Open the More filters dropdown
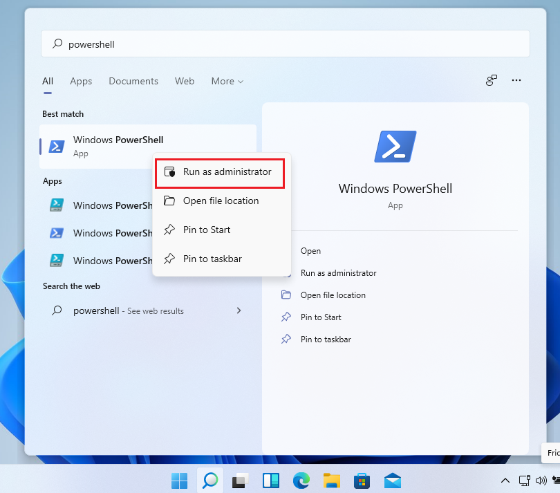This screenshot has width=560, height=493. point(227,81)
